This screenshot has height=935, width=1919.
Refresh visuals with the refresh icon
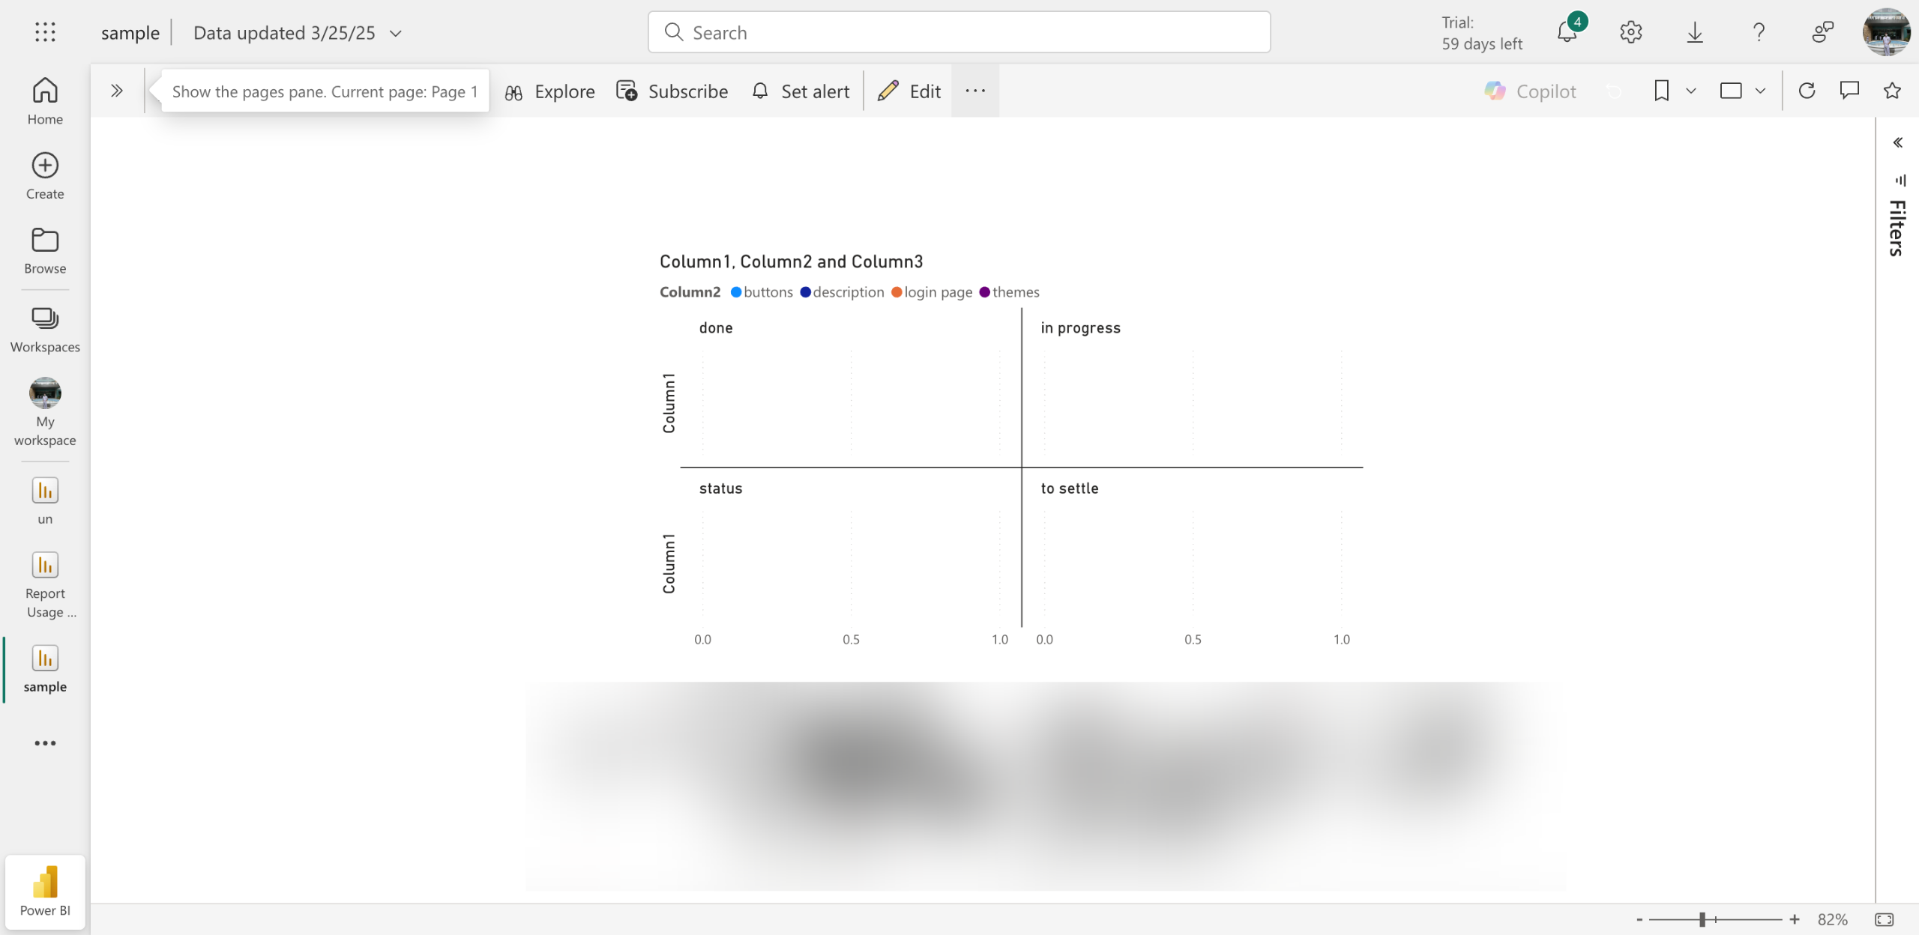1807,91
